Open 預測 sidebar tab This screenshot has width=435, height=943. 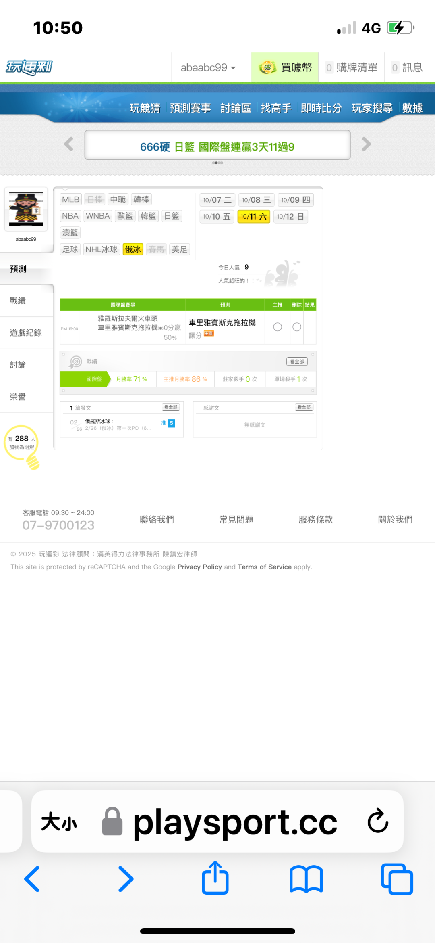point(27,269)
